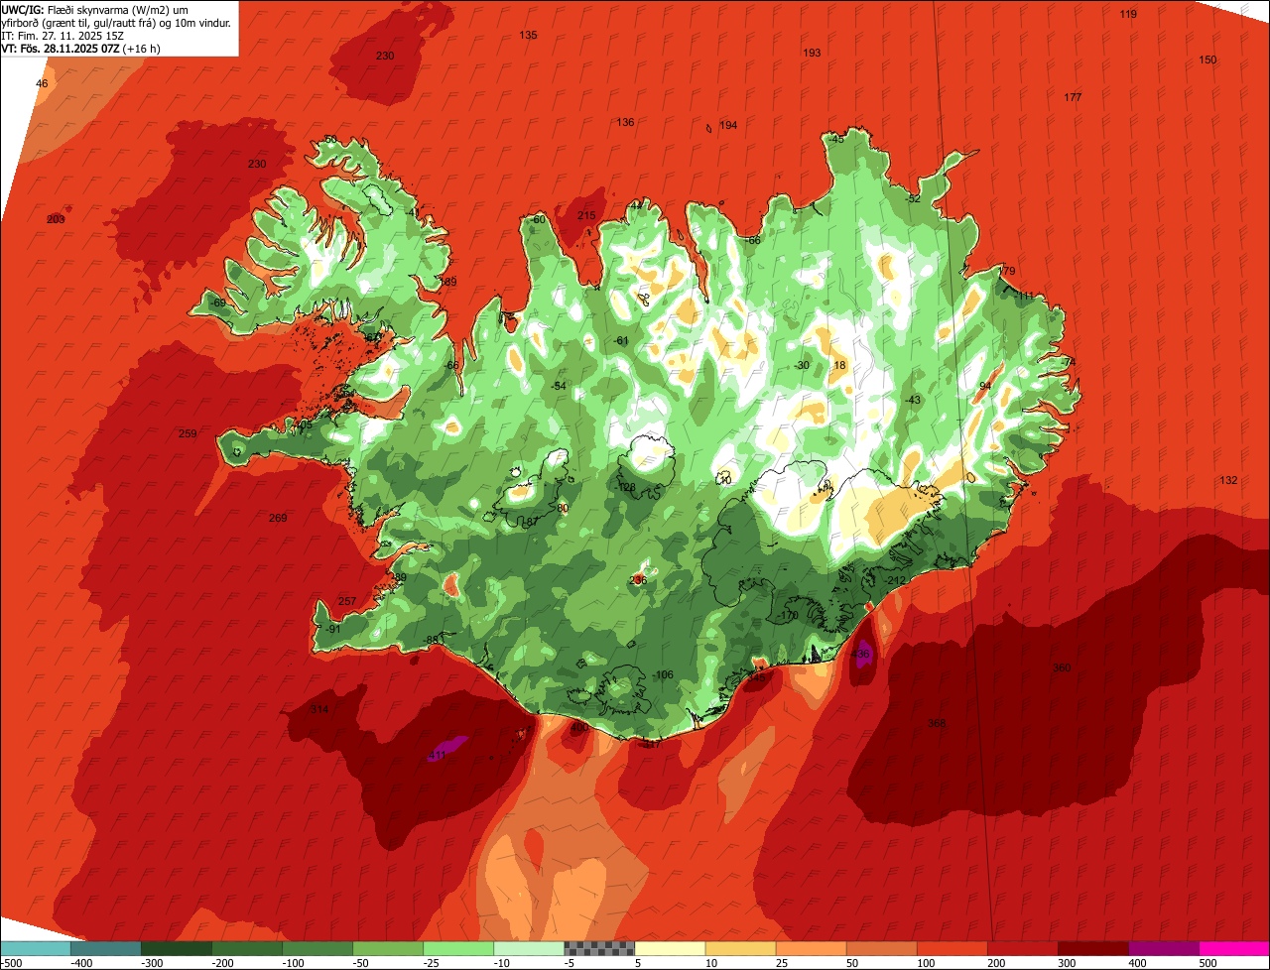Click the checkered -5 to 5 legend swatch
1270x970 pixels.
pyautogui.click(x=599, y=948)
